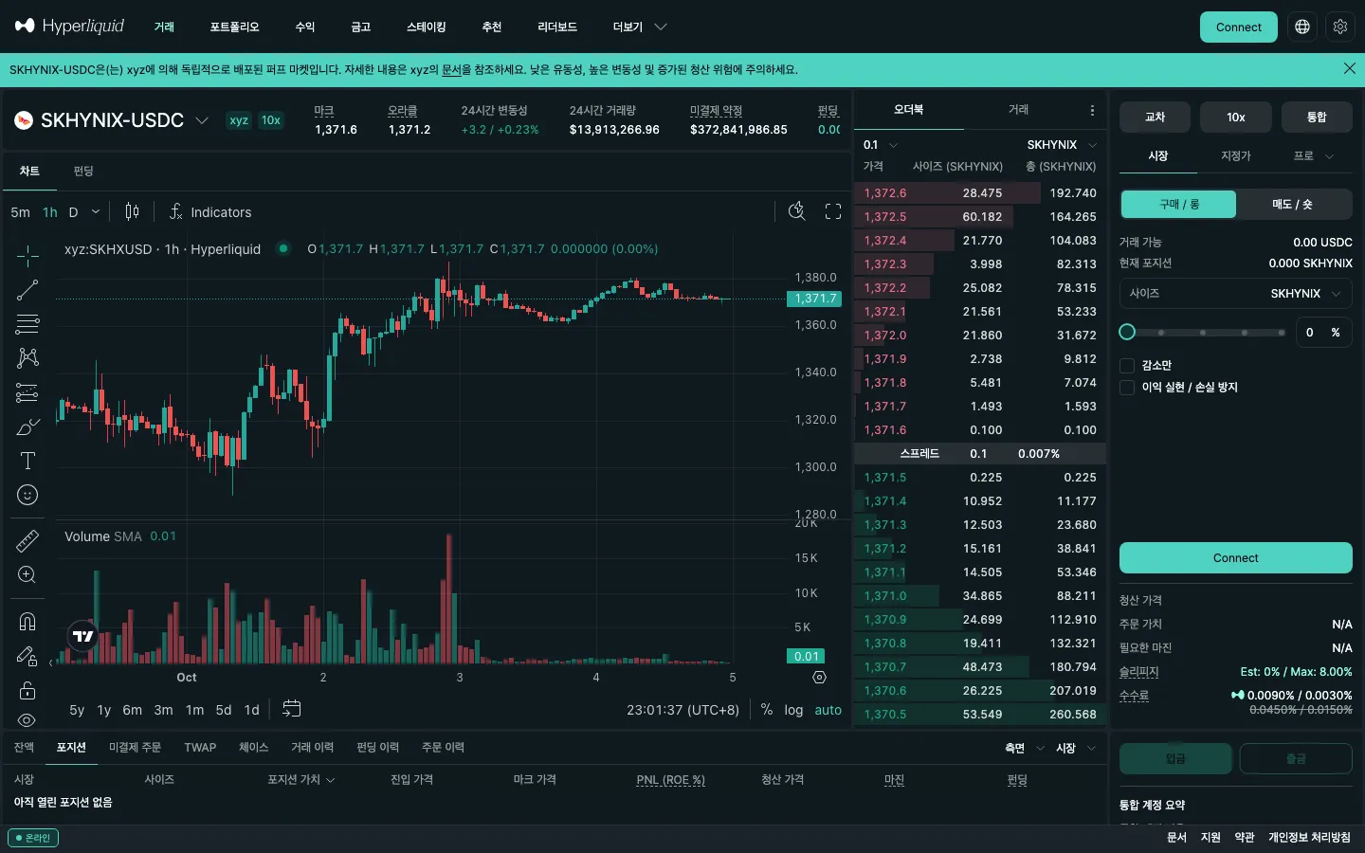Viewport: 1365px width, 853px height.
Task: Toggle log scale on chart
Action: tap(794, 710)
